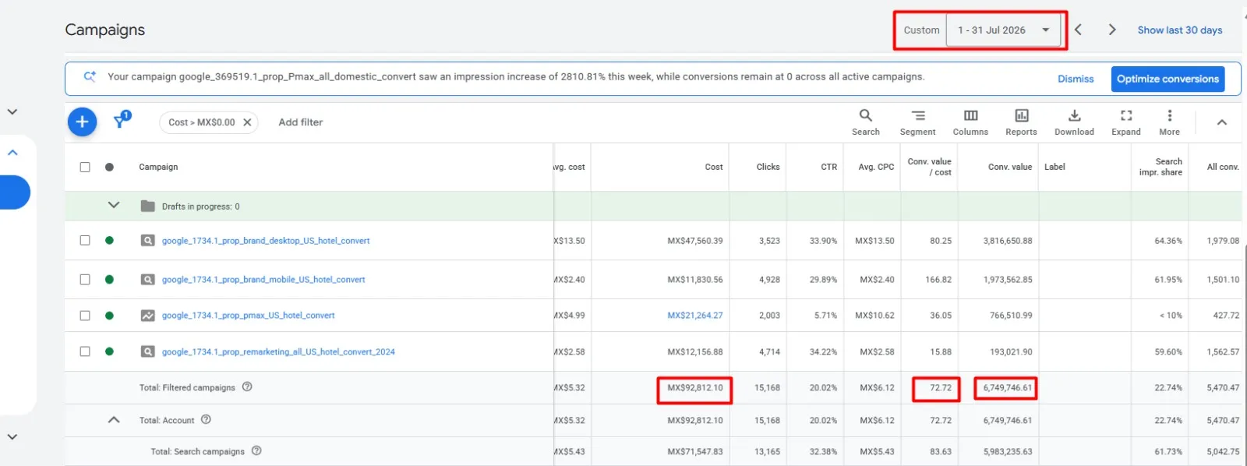The width and height of the screenshot is (1247, 466).
Task: Click search type icon of remarketing campaign
Action: click(x=147, y=351)
